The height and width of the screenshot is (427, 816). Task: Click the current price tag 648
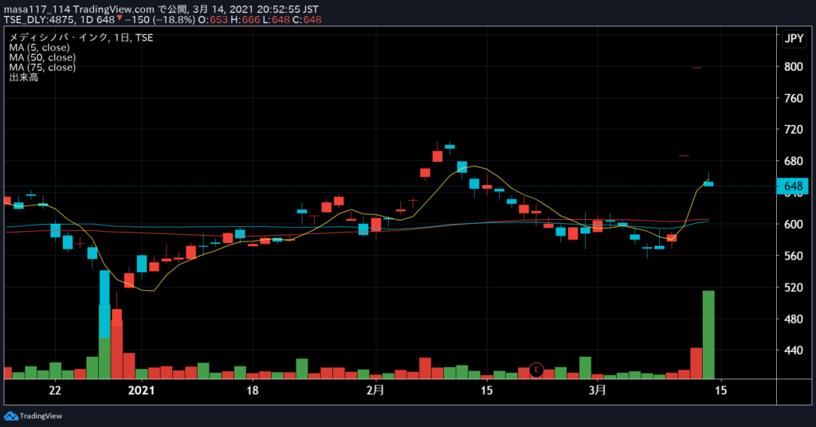793,186
